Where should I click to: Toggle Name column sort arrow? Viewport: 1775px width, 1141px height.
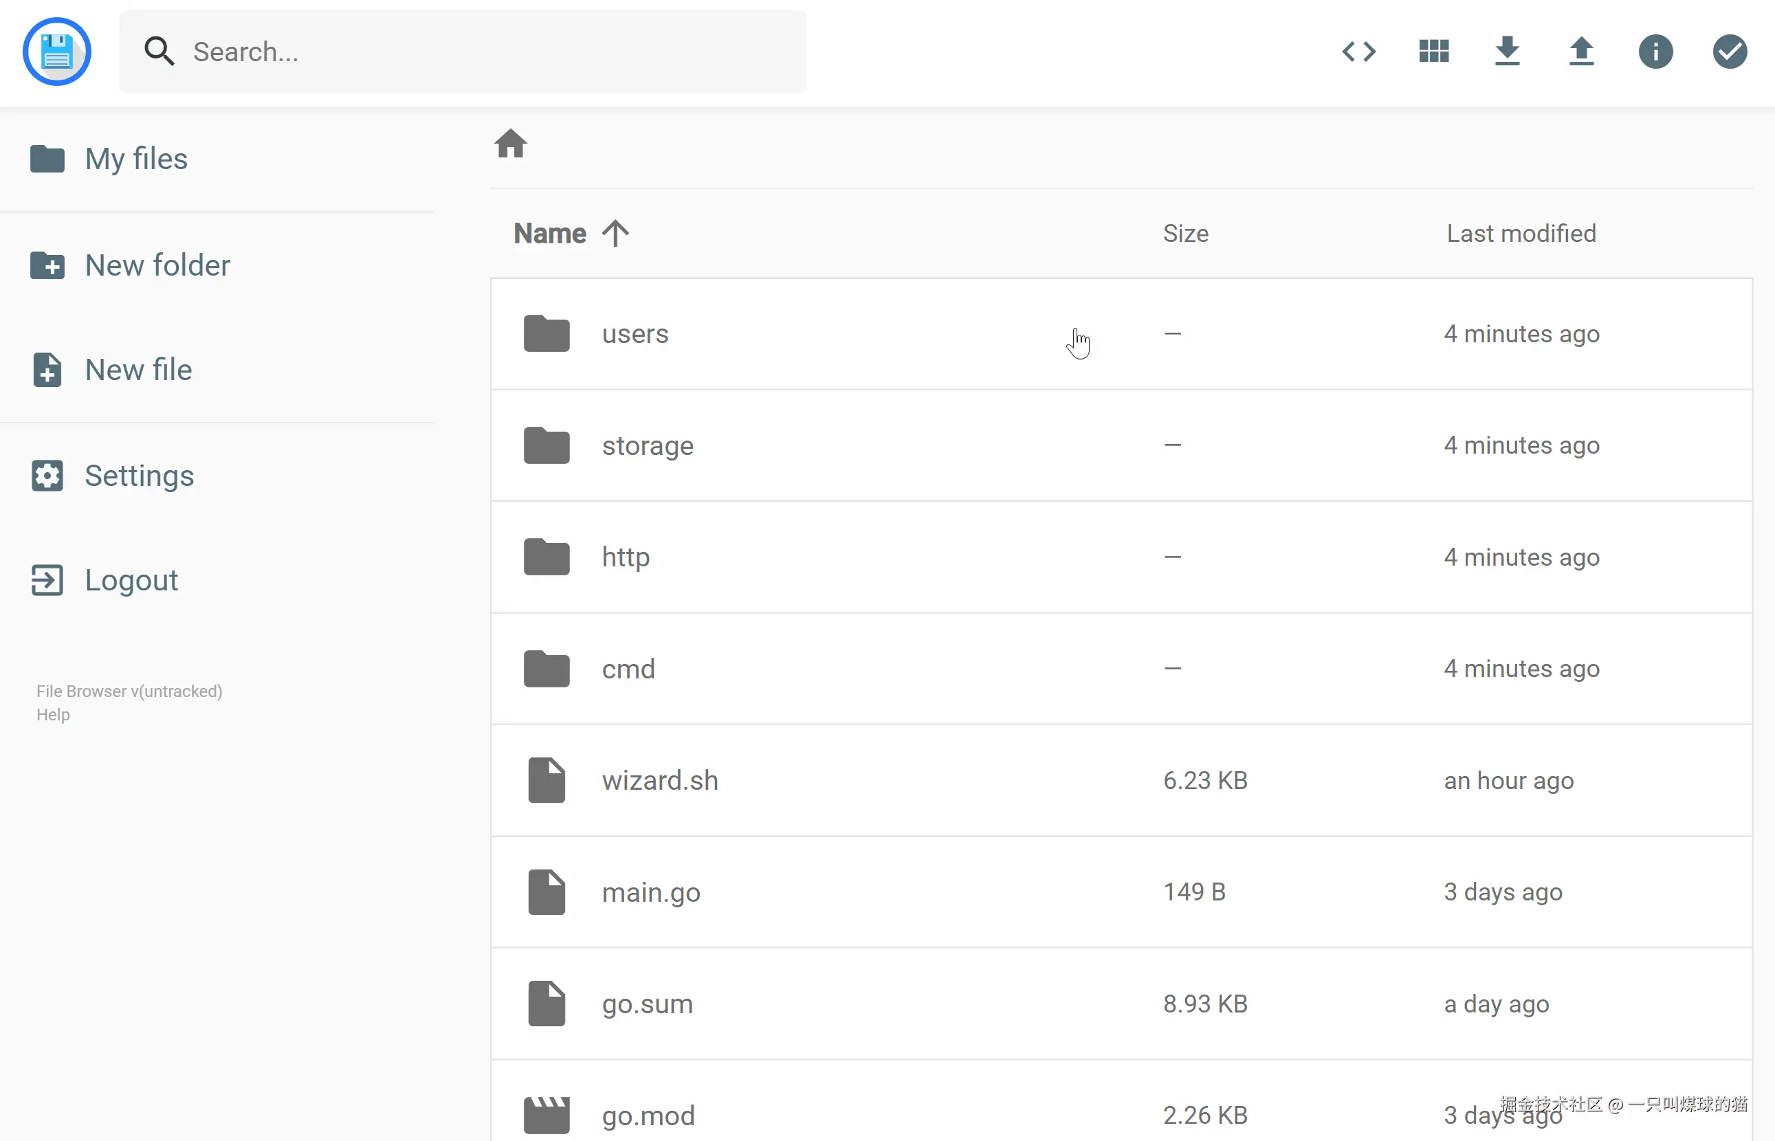point(616,234)
